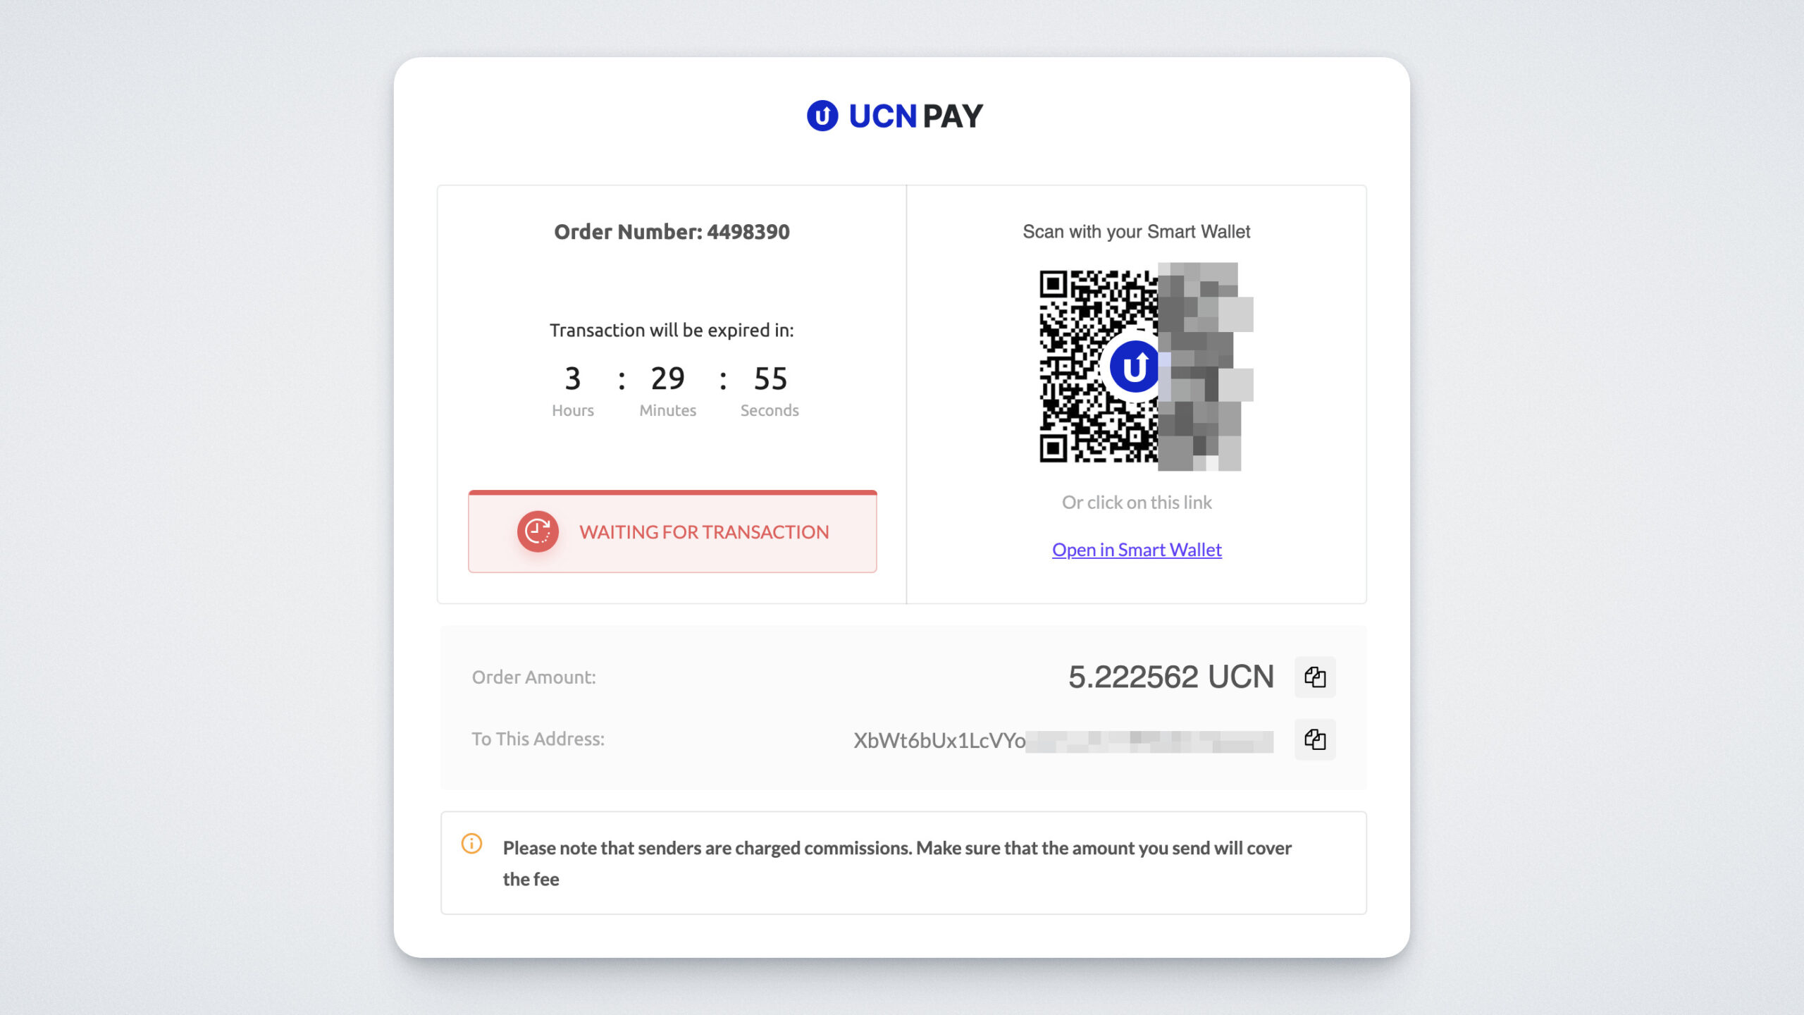Click the hours countdown value

click(573, 379)
